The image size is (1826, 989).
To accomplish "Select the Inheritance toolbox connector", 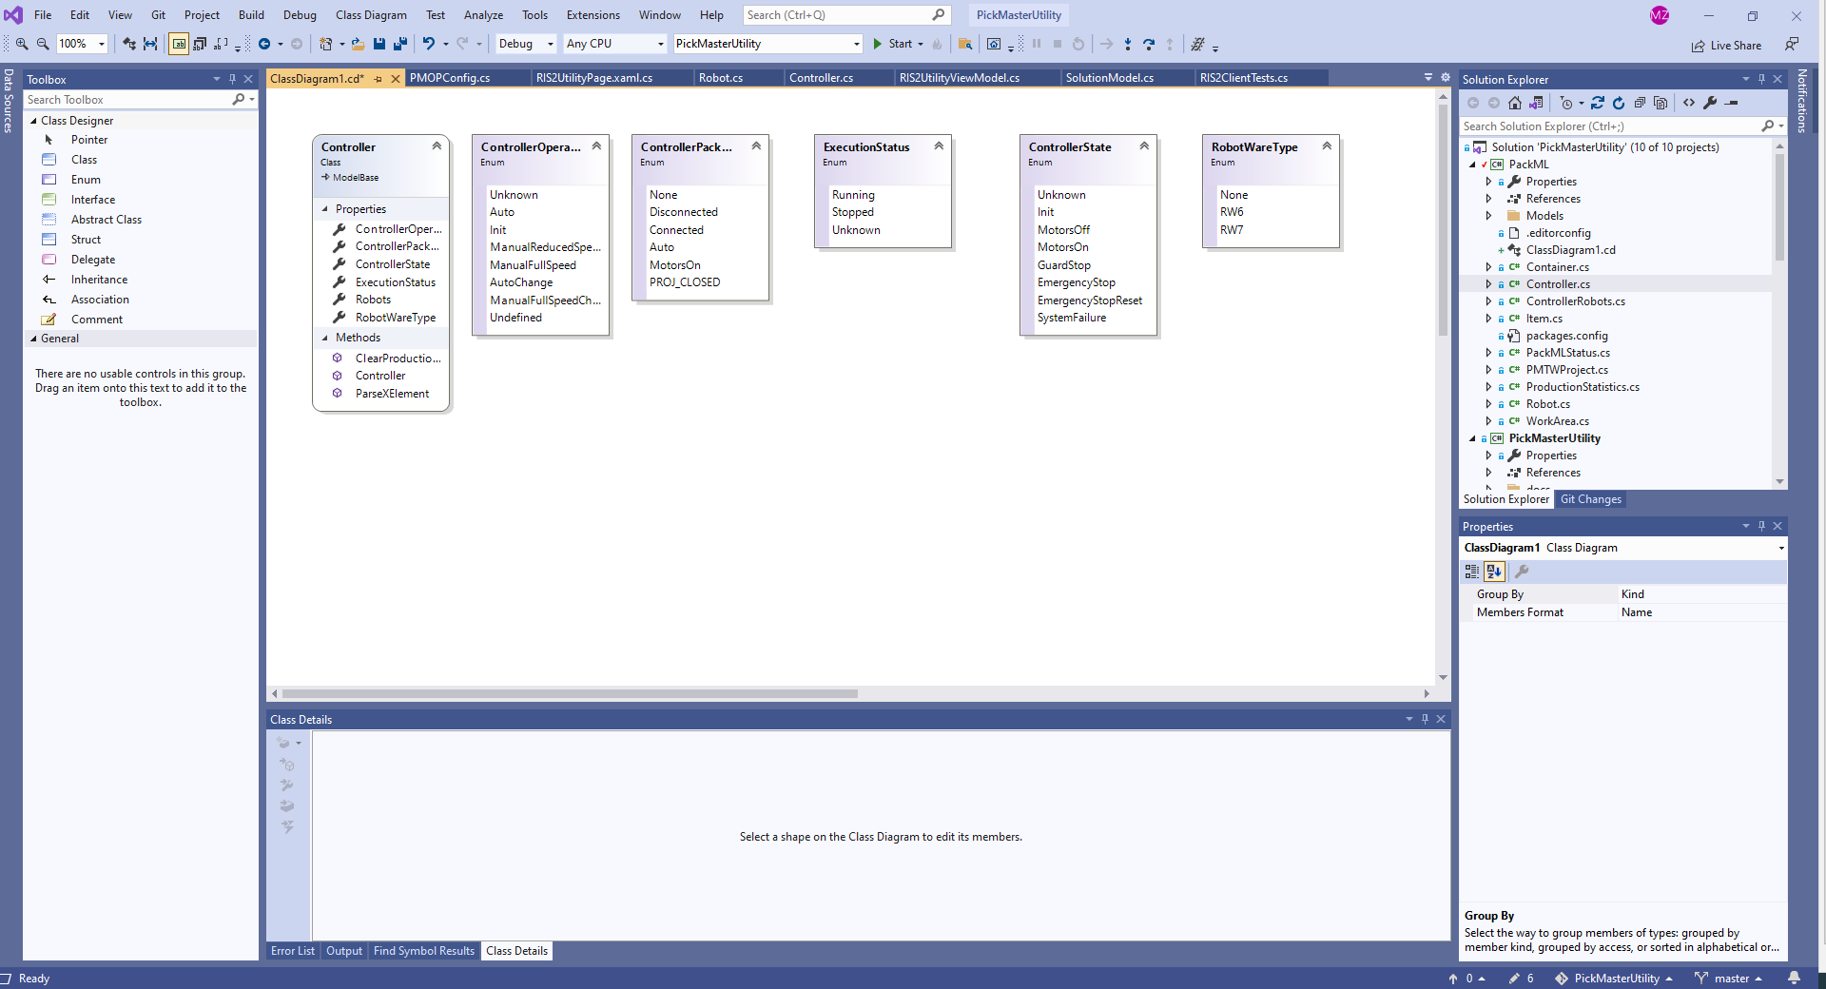I will click(x=99, y=280).
